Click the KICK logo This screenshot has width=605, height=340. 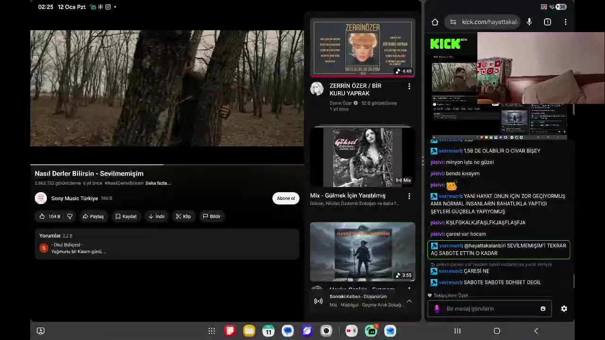tap(447, 43)
